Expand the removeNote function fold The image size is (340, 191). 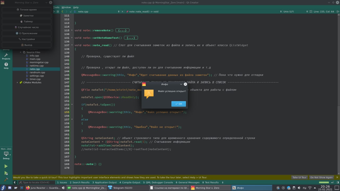72,31
